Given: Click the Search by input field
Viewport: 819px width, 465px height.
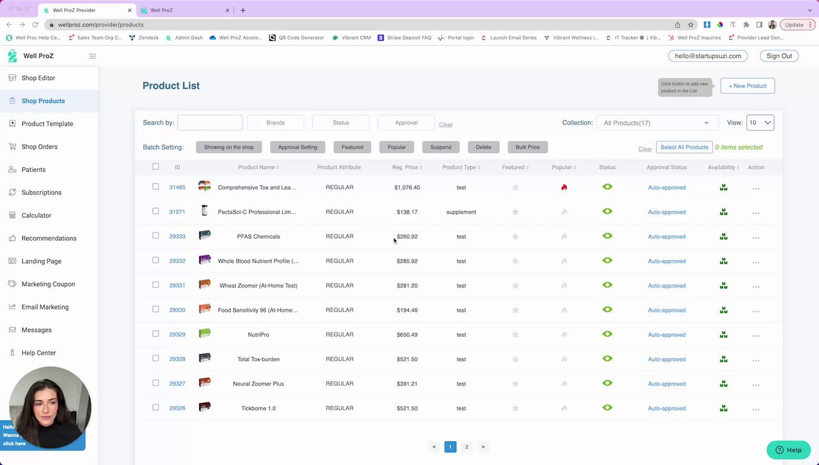Looking at the screenshot, I should 210,122.
